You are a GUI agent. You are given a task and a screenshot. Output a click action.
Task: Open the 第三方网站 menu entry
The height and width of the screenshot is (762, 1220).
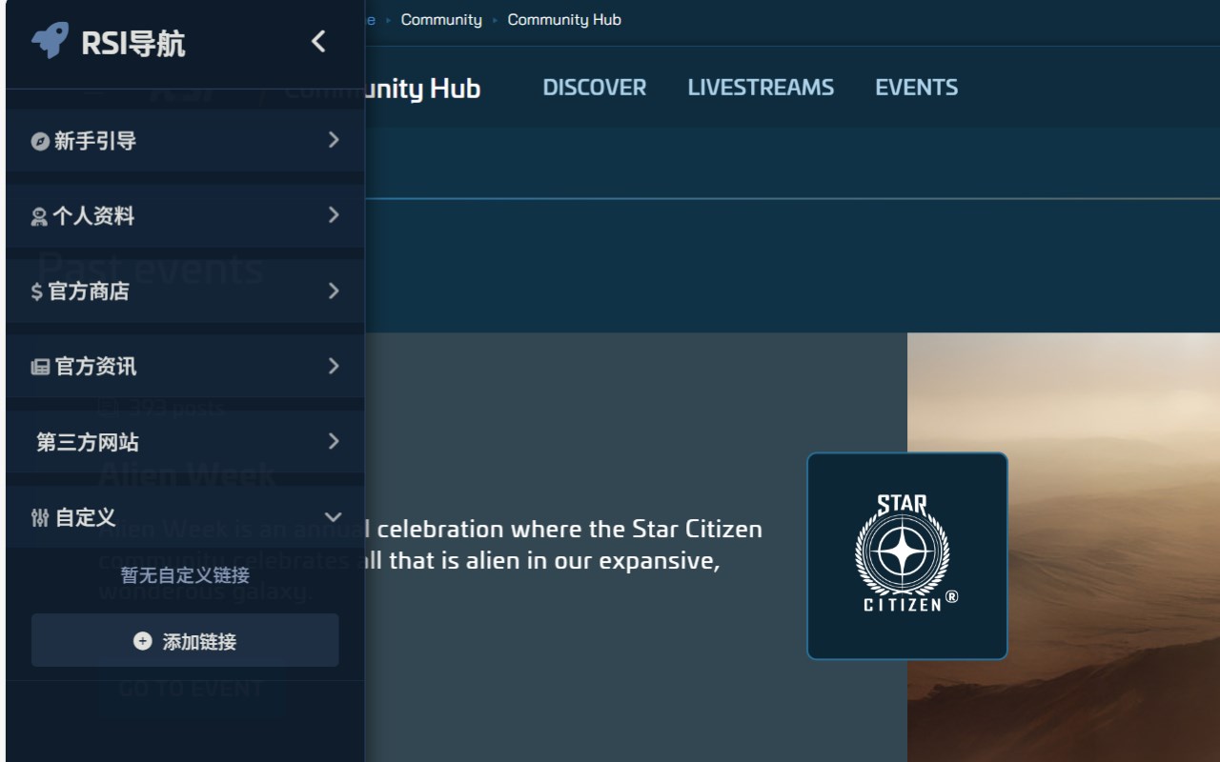coord(185,442)
